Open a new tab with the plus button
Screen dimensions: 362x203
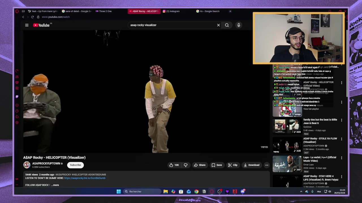(230, 11)
